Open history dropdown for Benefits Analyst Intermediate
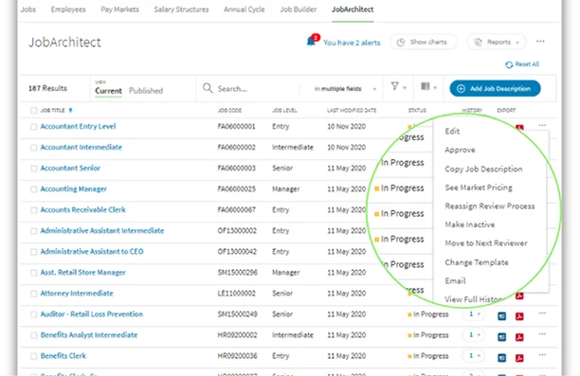 point(474,335)
